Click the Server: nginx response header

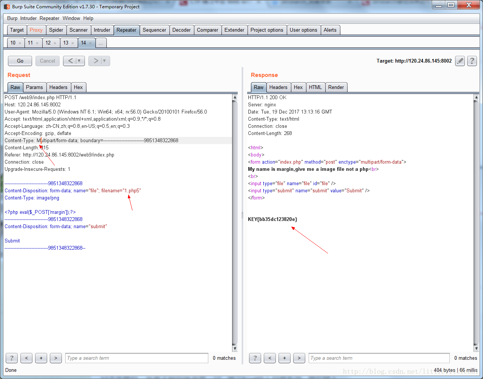pyautogui.click(x=262, y=105)
